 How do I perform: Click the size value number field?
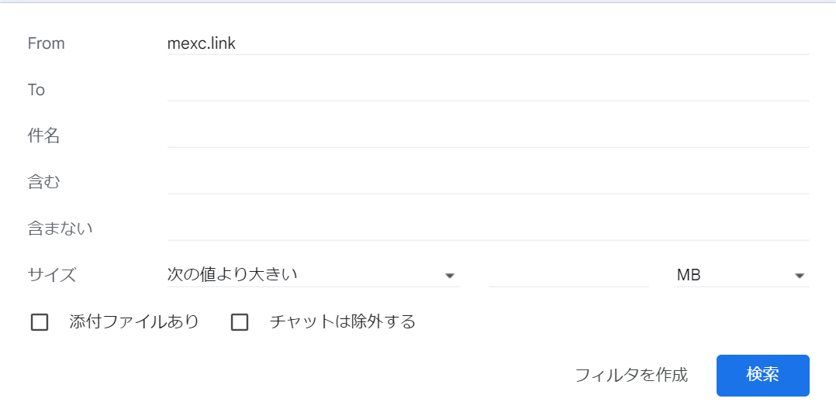[x=568, y=274]
